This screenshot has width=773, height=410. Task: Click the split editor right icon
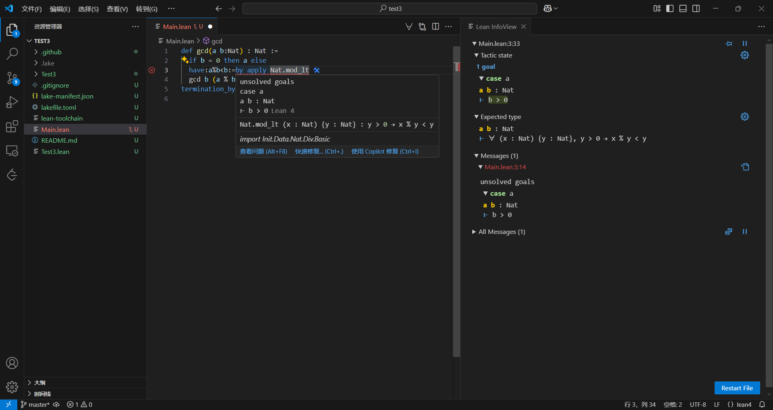(x=435, y=27)
